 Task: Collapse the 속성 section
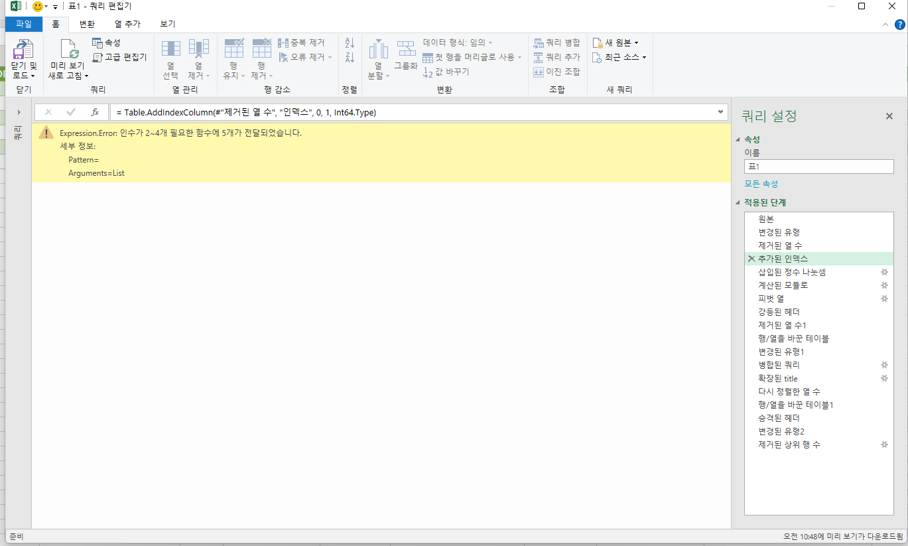[x=738, y=139]
